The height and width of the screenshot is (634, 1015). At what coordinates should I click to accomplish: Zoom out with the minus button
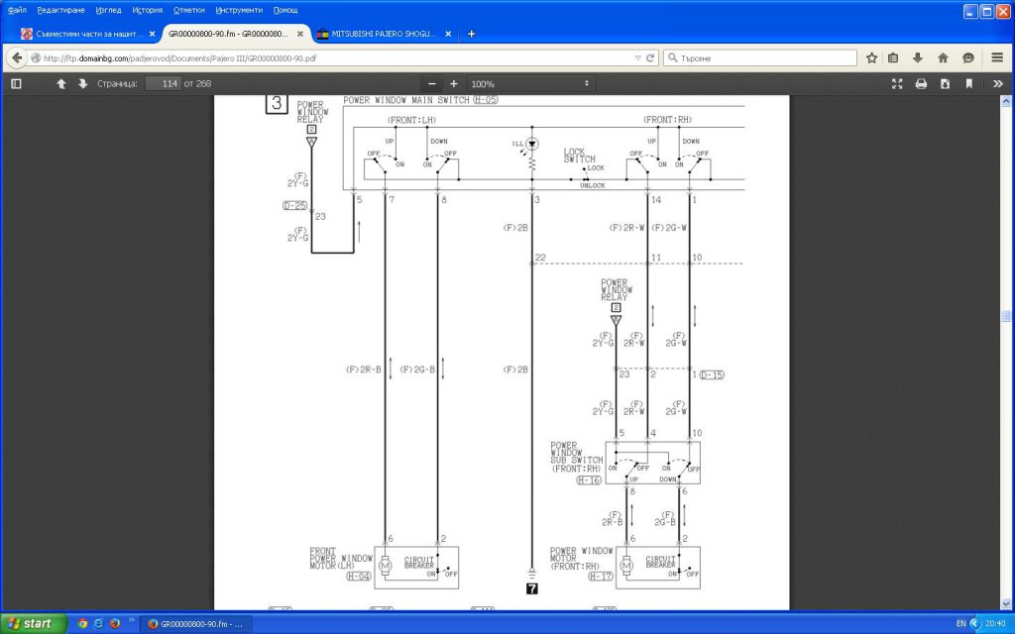(x=432, y=83)
